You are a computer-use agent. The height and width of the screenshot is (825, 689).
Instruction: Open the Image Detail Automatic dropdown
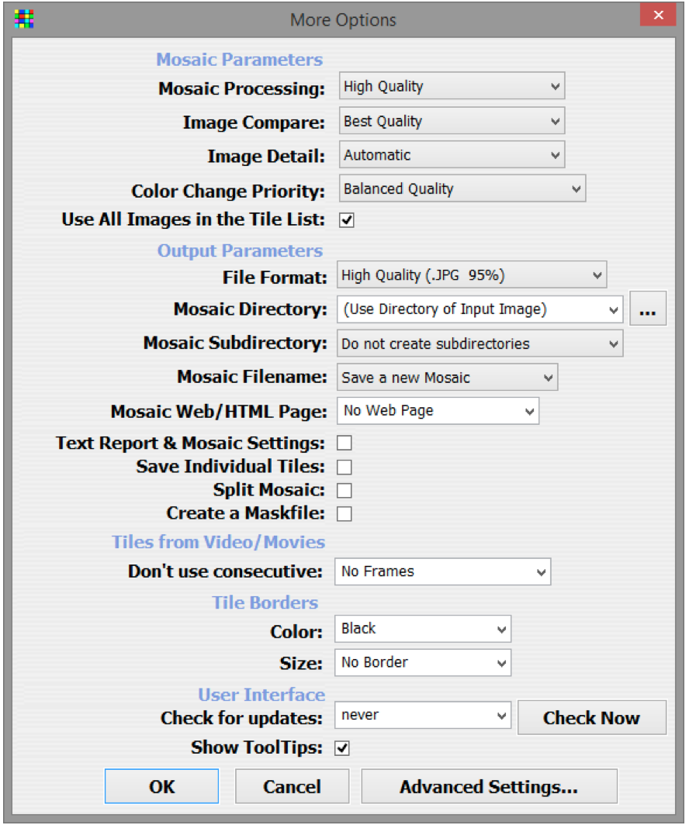[x=452, y=155]
